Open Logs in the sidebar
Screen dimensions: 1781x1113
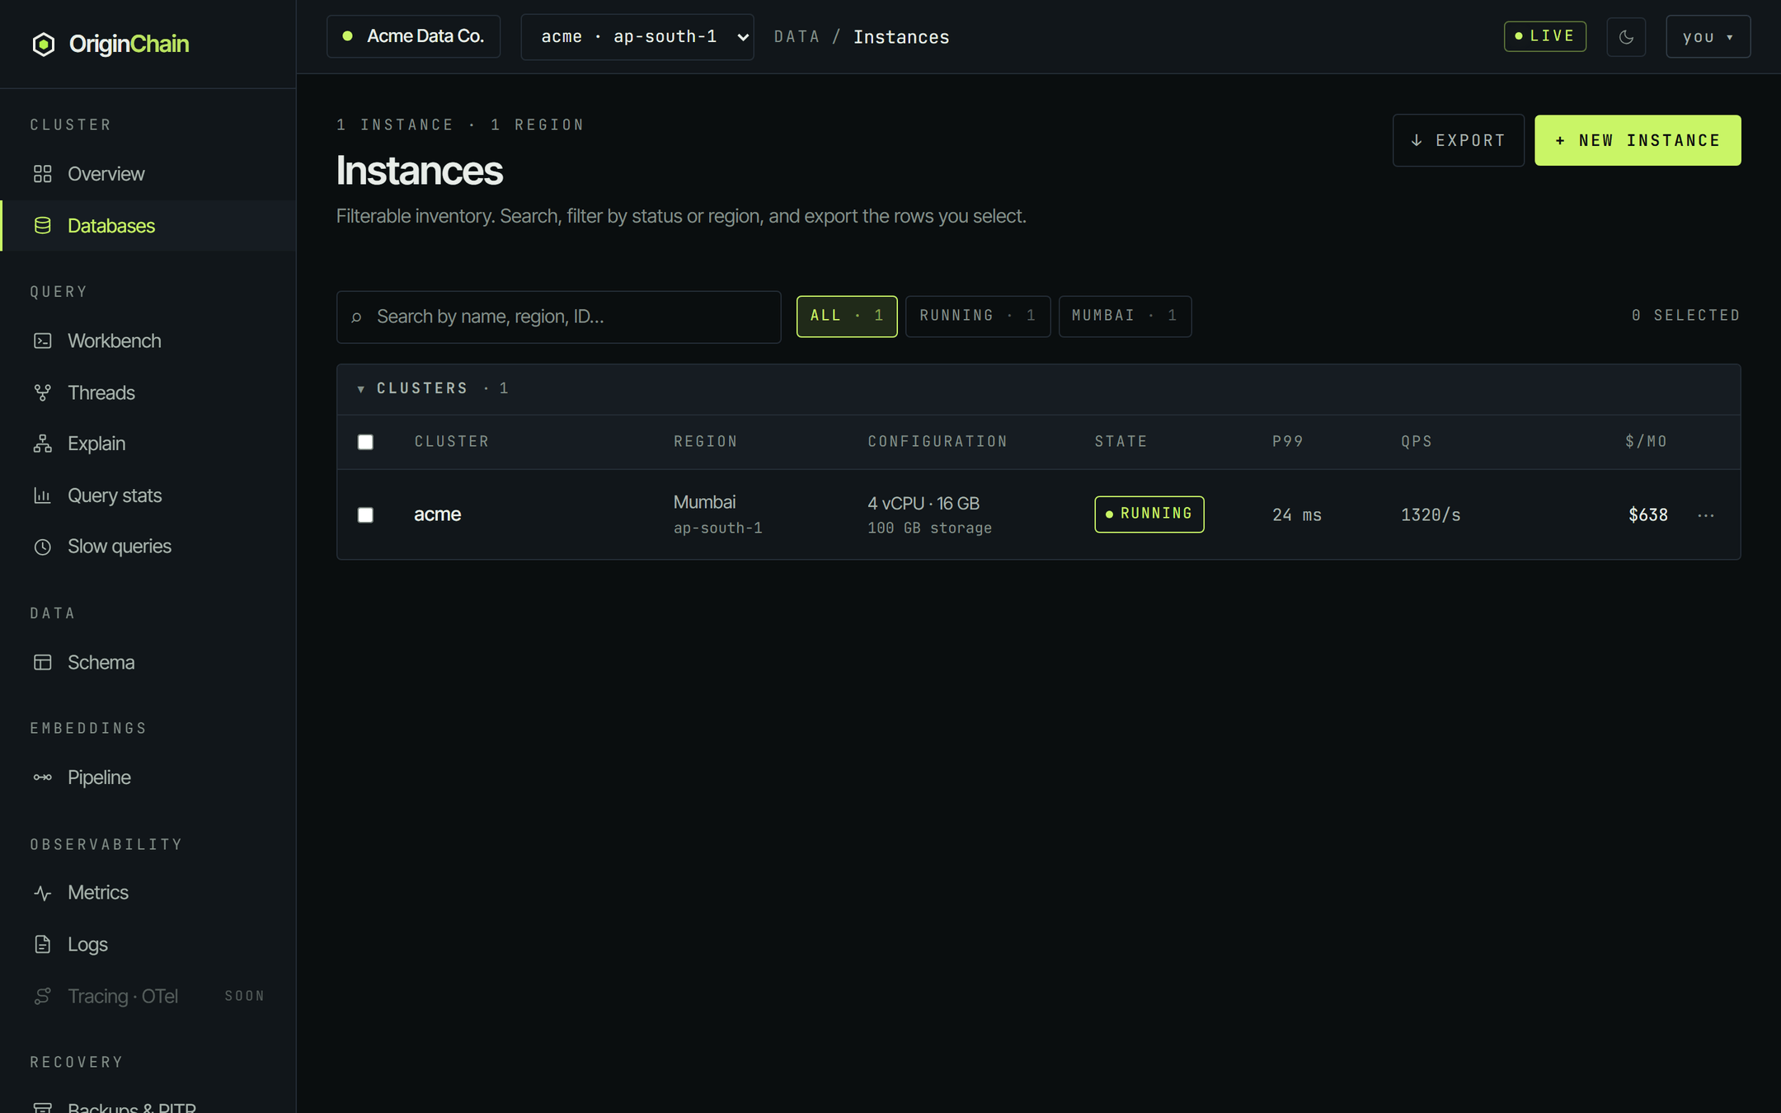[148, 944]
